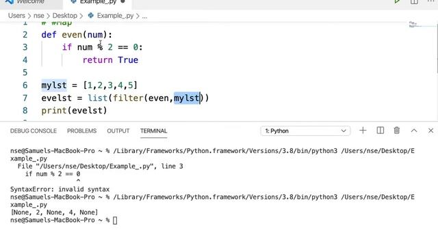Image resolution: width=438 pixels, height=246 pixels.
Task: Click the 'print(evelst)' line
Action: pos(74,111)
